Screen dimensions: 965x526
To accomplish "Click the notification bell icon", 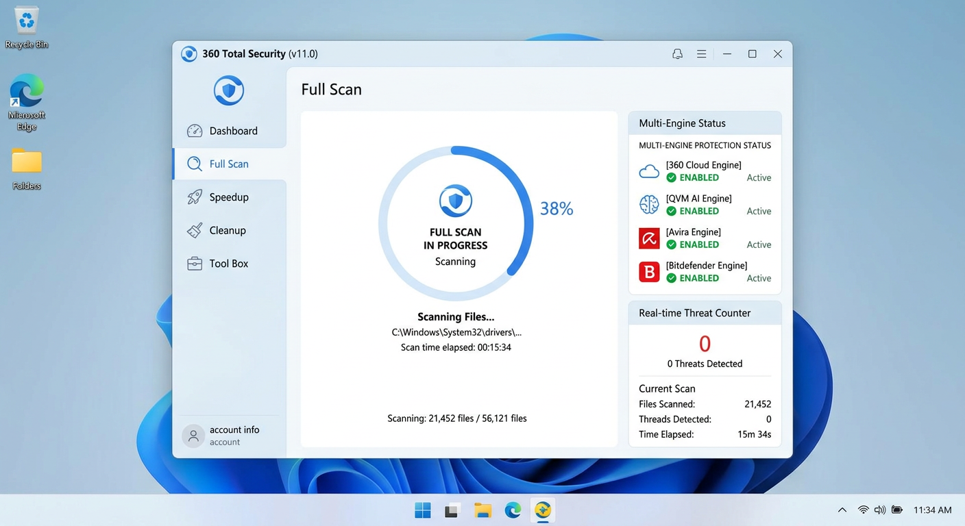I will 677,53.
